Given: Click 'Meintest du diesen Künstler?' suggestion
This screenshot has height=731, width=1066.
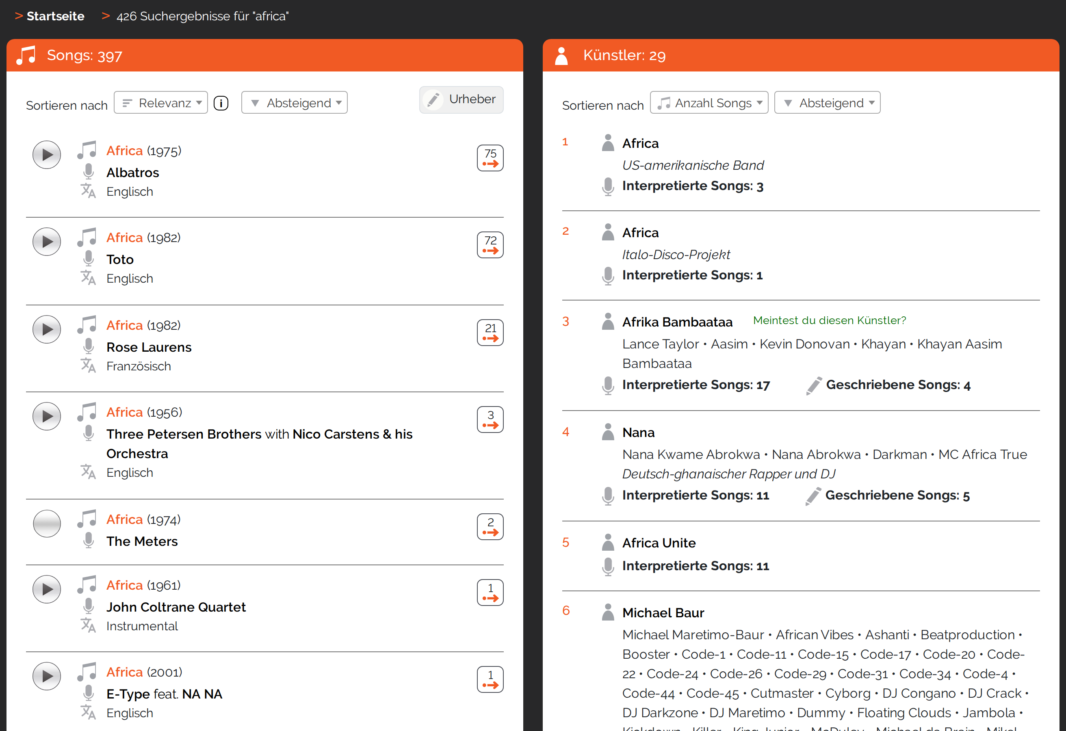Looking at the screenshot, I should click(x=829, y=320).
